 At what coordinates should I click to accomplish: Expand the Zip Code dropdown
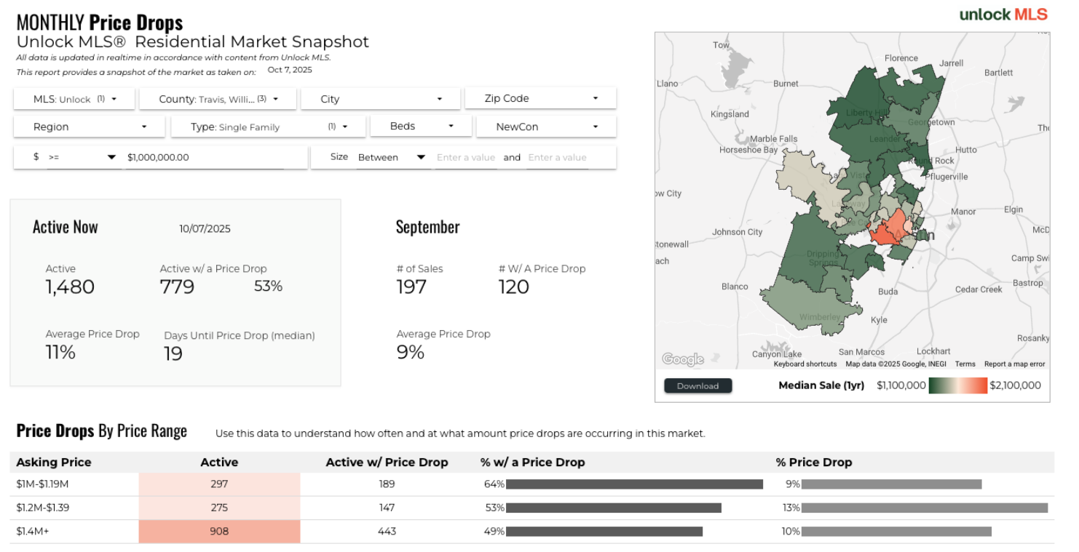point(540,98)
